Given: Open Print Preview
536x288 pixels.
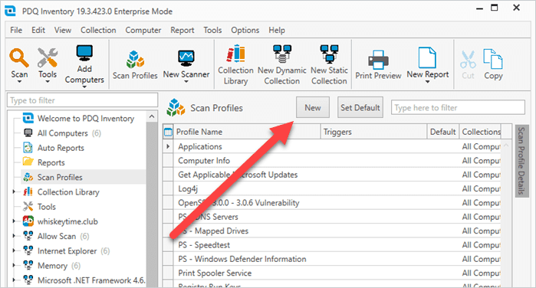Looking at the screenshot, I should tap(378, 65).
